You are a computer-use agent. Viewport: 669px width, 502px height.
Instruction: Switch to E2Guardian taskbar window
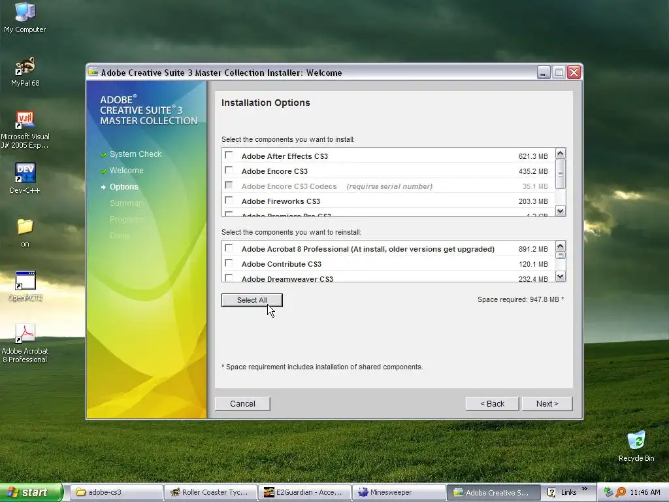304,492
